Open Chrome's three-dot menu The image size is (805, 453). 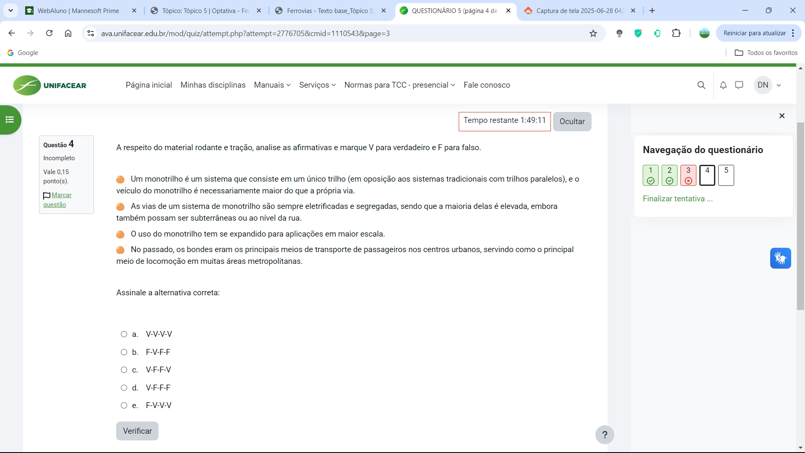click(x=793, y=33)
